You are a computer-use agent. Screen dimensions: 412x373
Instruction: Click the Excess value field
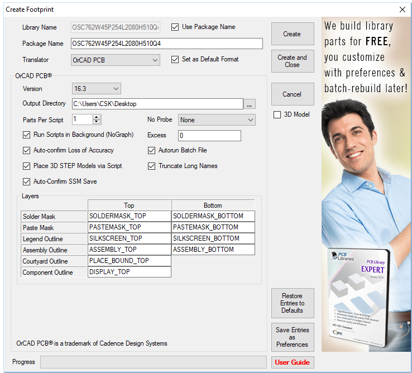click(x=209, y=136)
